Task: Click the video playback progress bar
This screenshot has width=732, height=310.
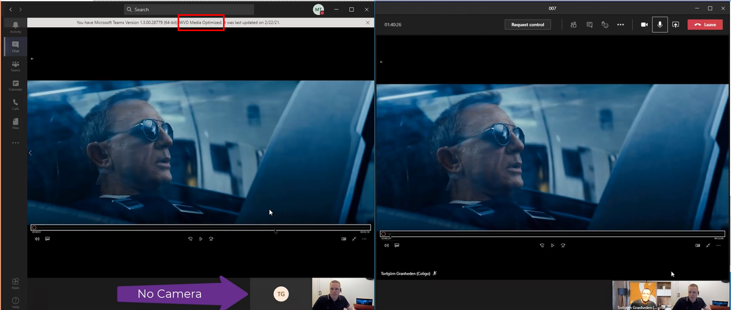Action: pyautogui.click(x=201, y=227)
